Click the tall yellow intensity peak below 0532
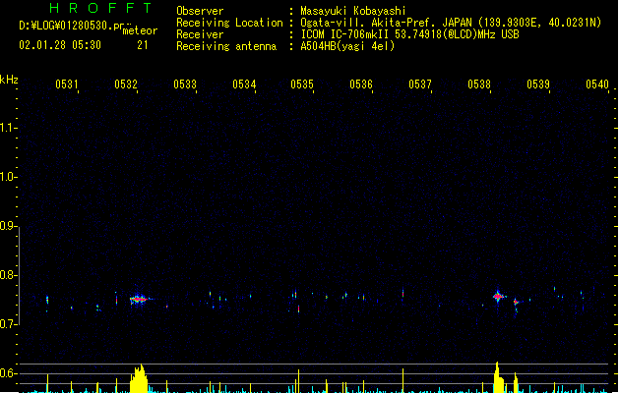 pos(139,378)
